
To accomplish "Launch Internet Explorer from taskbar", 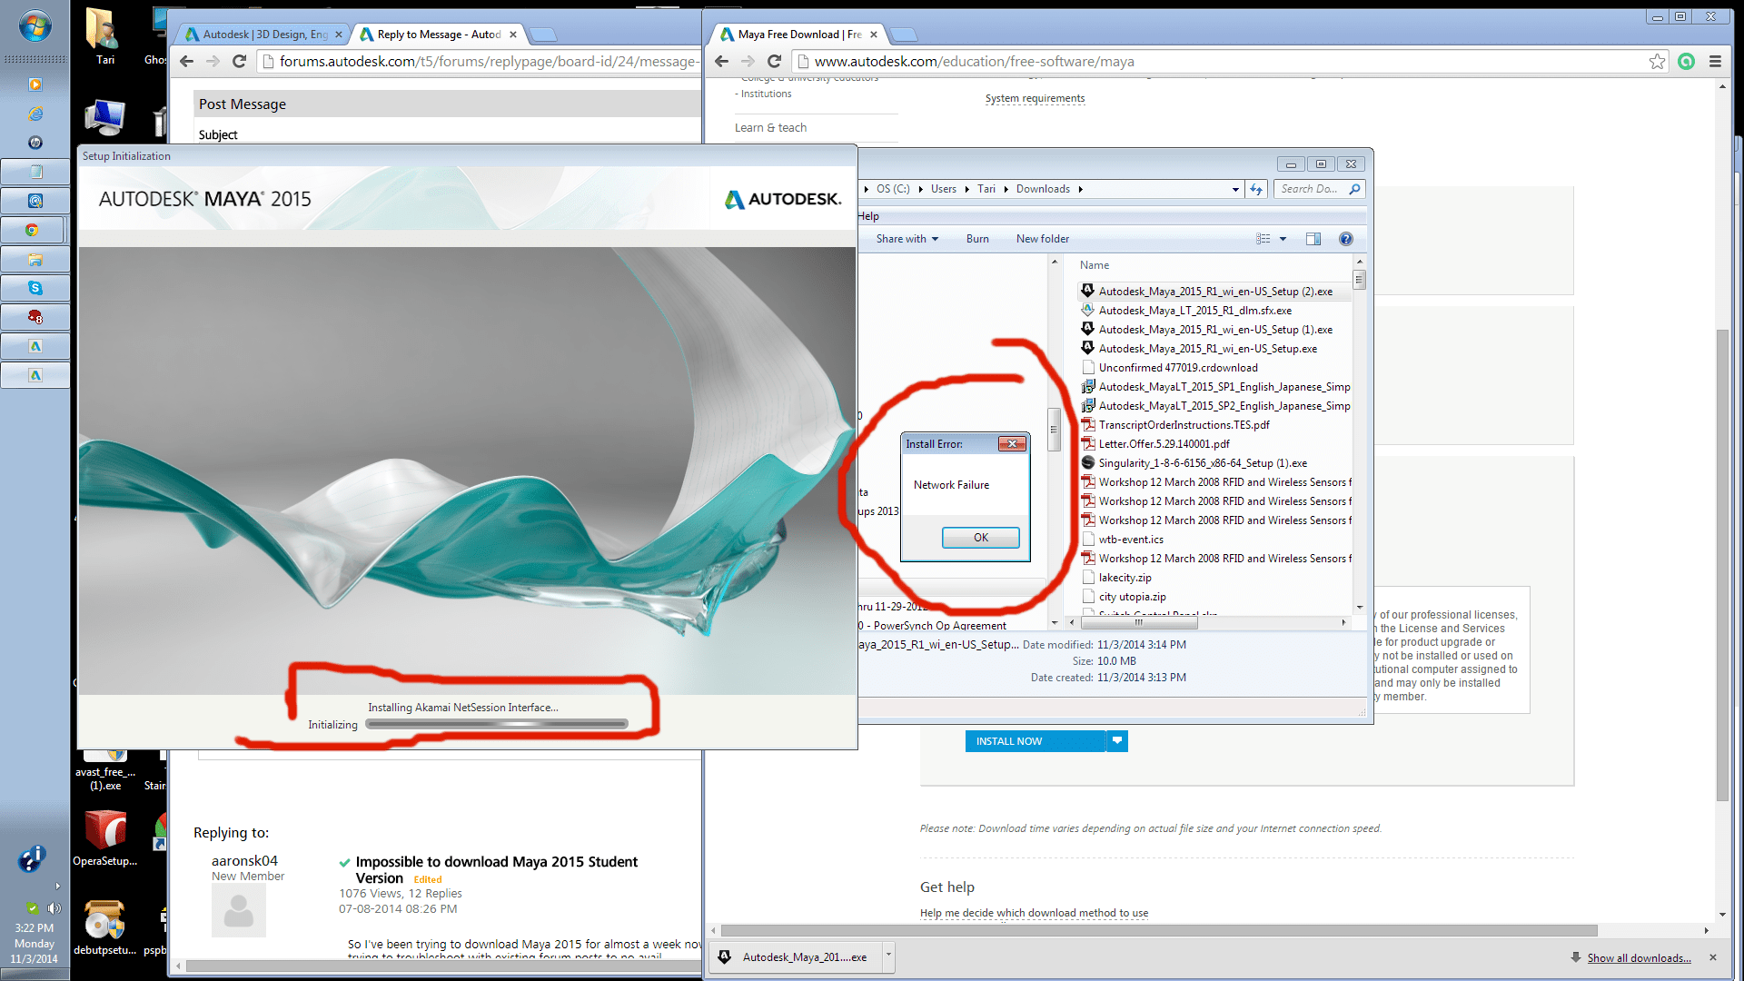I will pyautogui.click(x=35, y=114).
